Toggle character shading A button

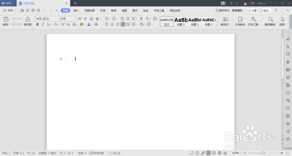(x=96, y=24)
